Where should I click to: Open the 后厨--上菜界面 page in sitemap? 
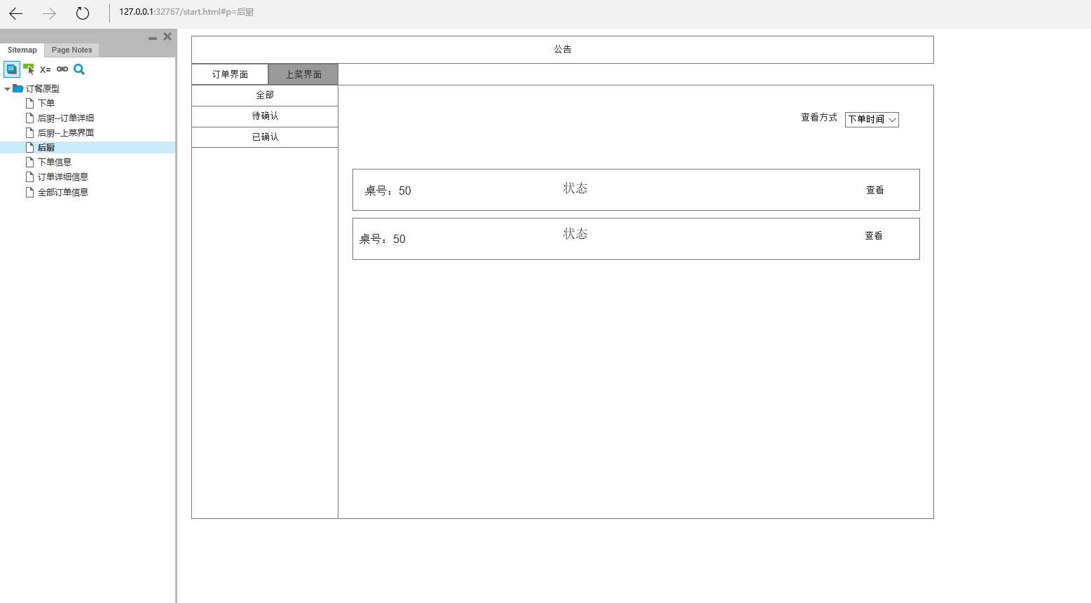pos(66,133)
